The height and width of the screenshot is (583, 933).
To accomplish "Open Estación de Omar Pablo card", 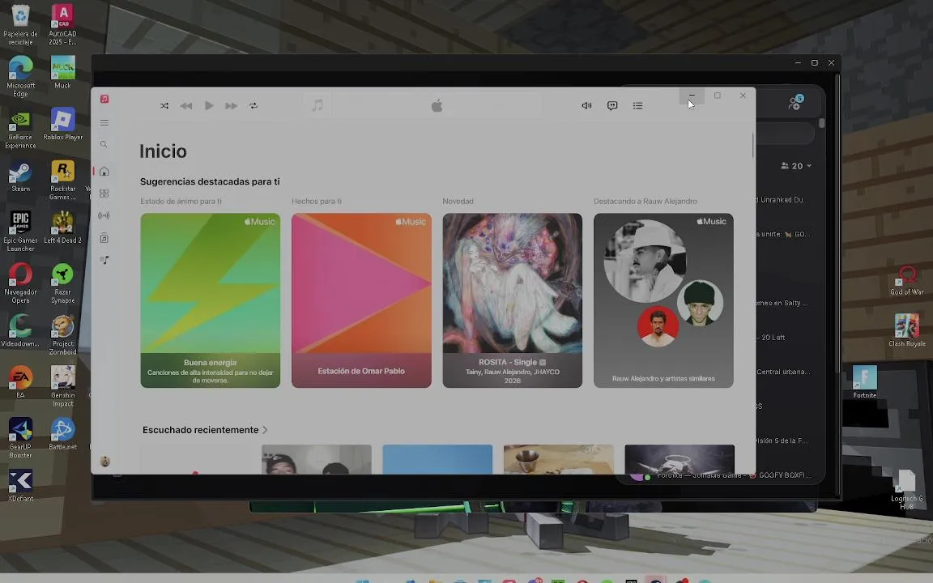I will 361,300.
